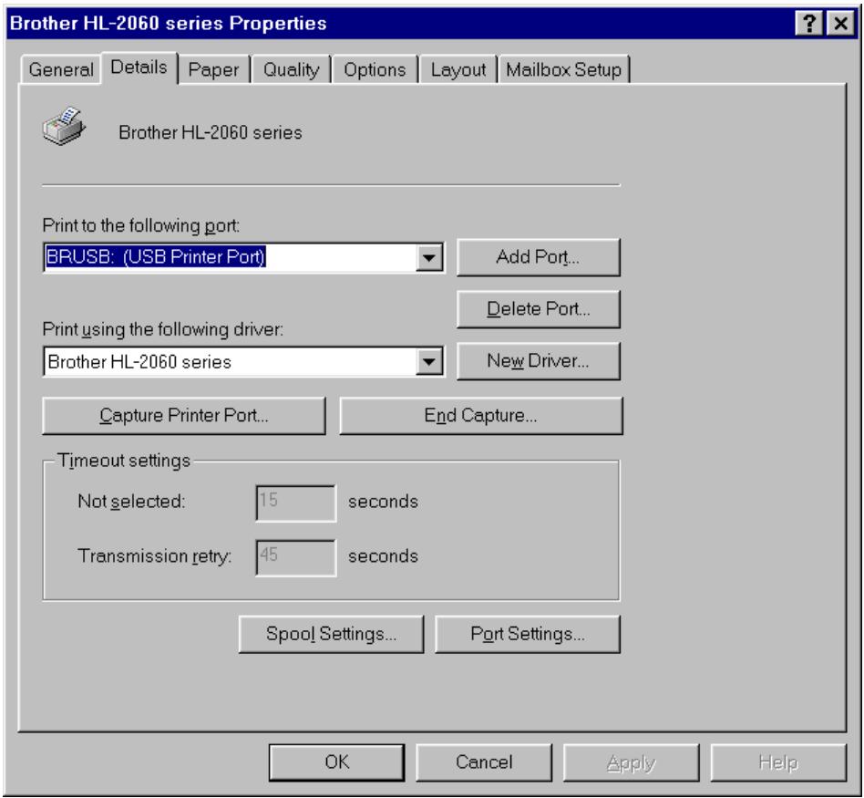
Task: Expand the port dropdown arrow
Action: tap(428, 257)
